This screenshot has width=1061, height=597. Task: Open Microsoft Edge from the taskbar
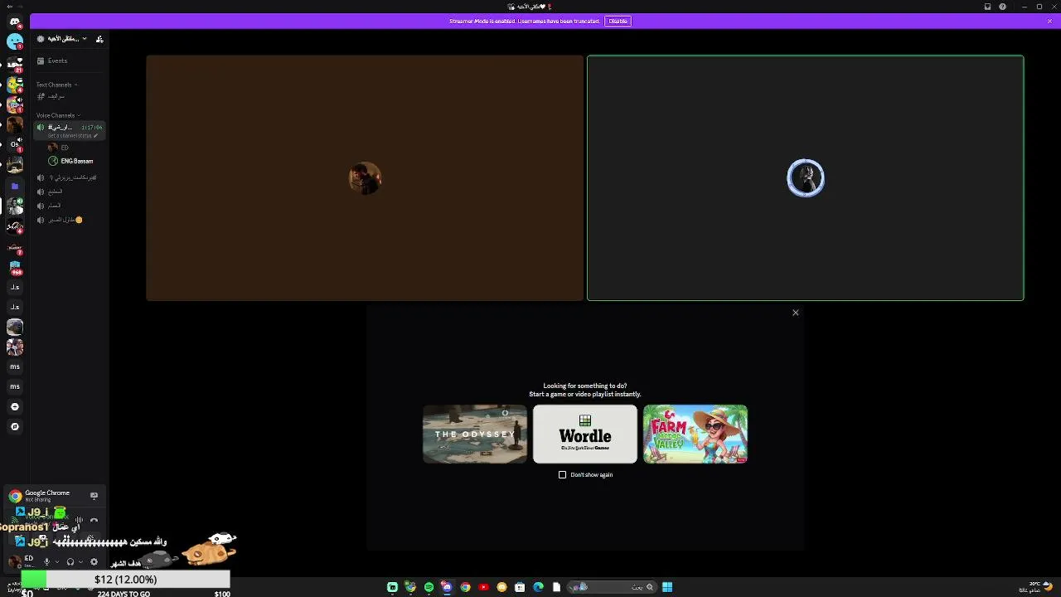pyautogui.click(x=538, y=587)
